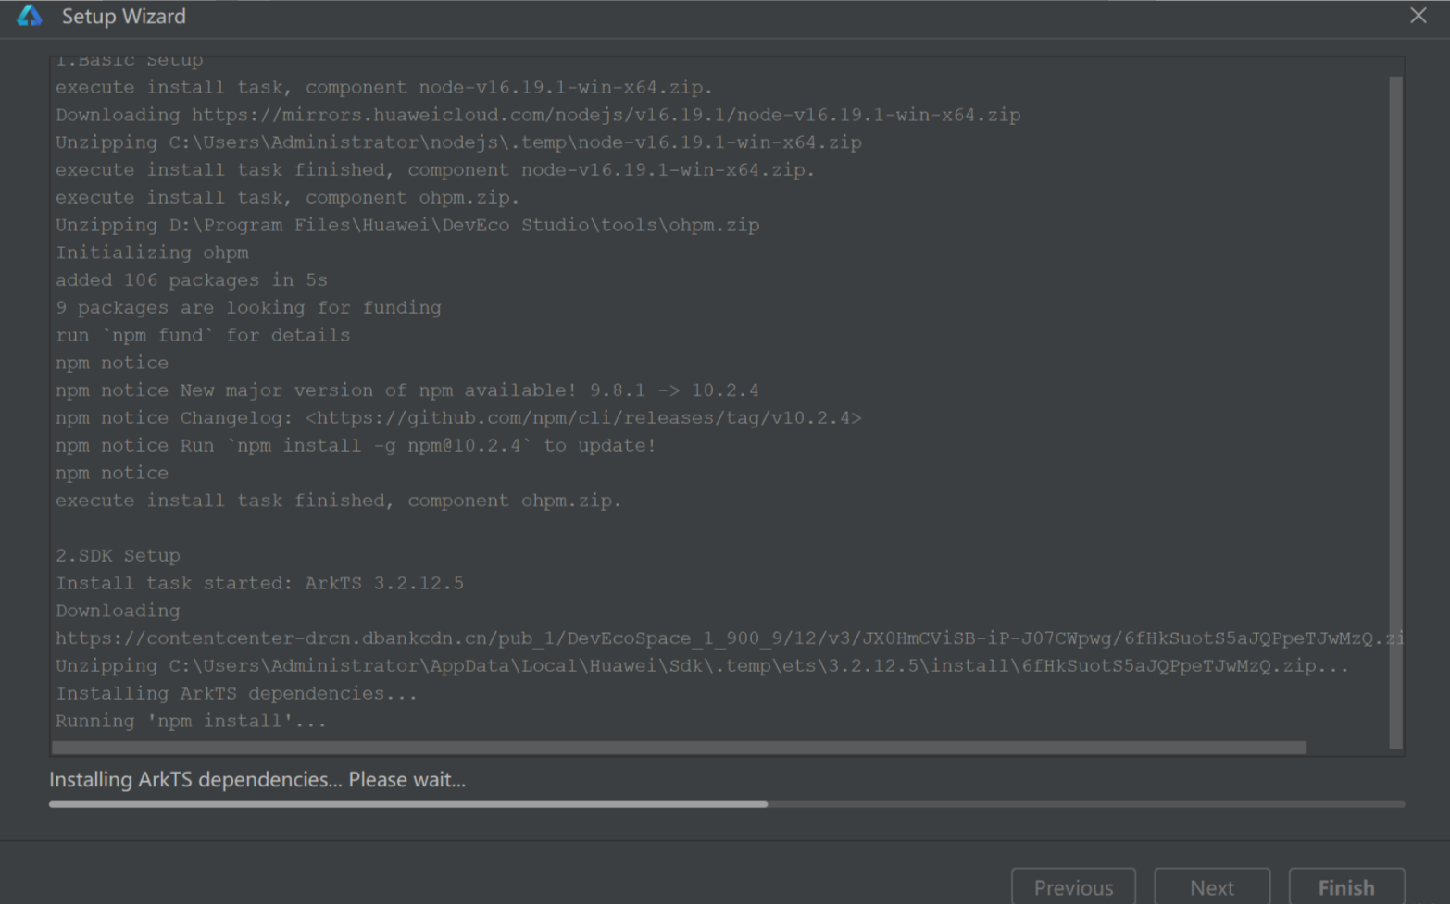Viewport: 1450px width, 904px height.
Task: Select the "run `npm fund` for details" line
Action: 203,335
